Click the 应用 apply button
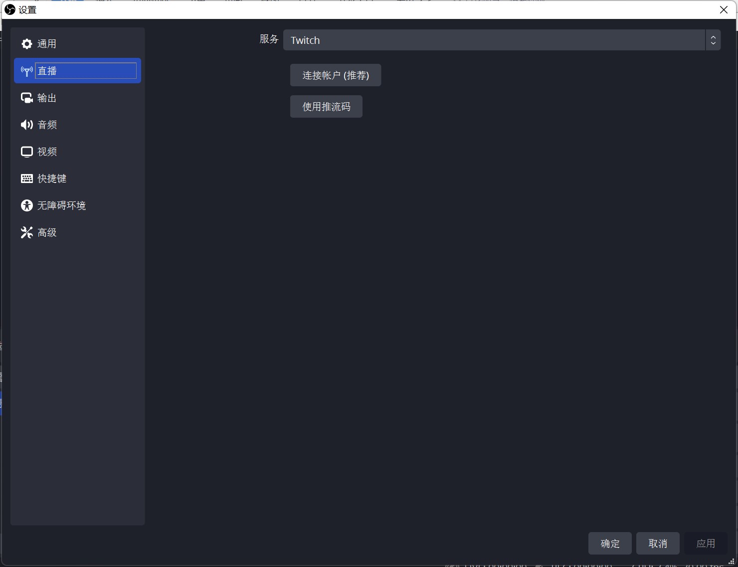The width and height of the screenshot is (738, 567). [706, 544]
